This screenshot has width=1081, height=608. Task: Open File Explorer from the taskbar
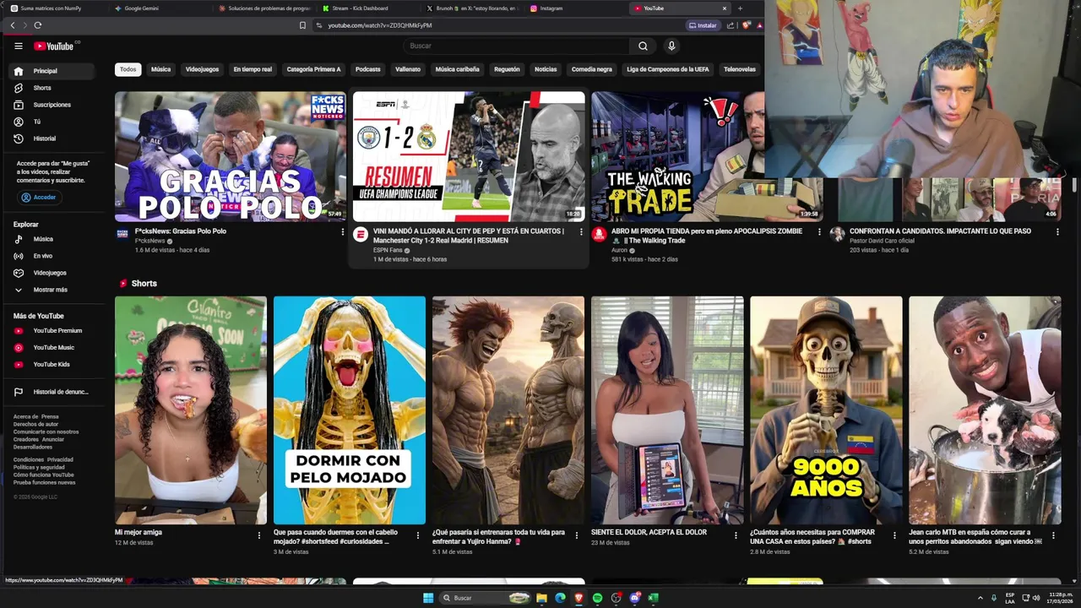[541, 598]
